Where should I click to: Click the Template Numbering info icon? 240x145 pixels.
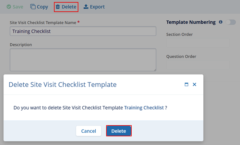tap(220, 22)
